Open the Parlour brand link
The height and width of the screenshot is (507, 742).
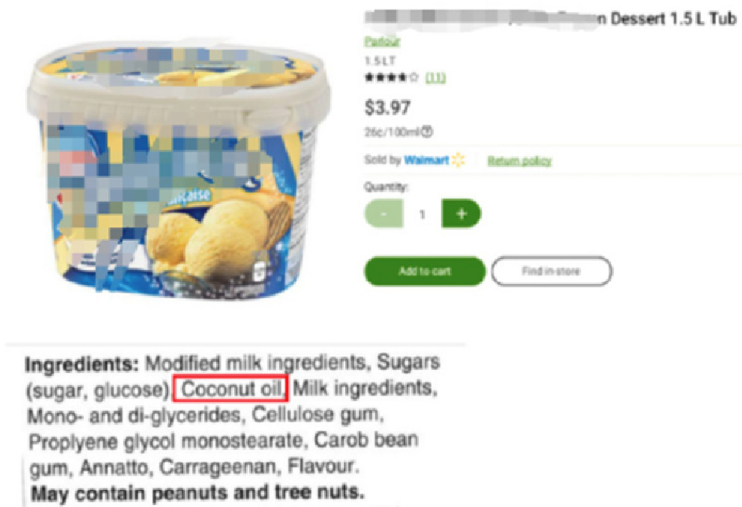click(x=382, y=42)
